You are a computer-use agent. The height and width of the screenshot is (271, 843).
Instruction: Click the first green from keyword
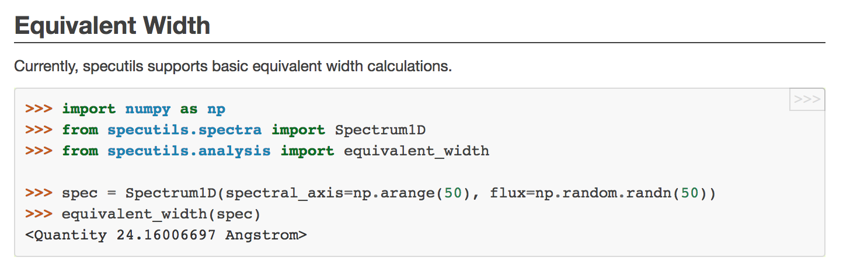80,130
